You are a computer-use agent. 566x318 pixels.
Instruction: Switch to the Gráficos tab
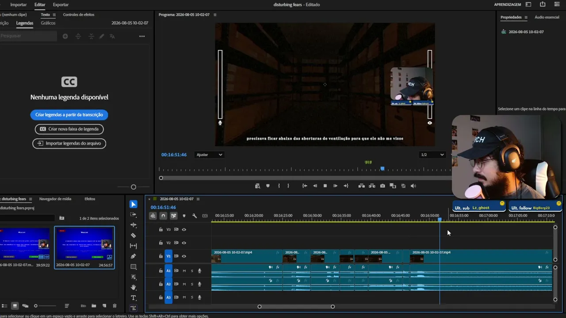point(48,23)
